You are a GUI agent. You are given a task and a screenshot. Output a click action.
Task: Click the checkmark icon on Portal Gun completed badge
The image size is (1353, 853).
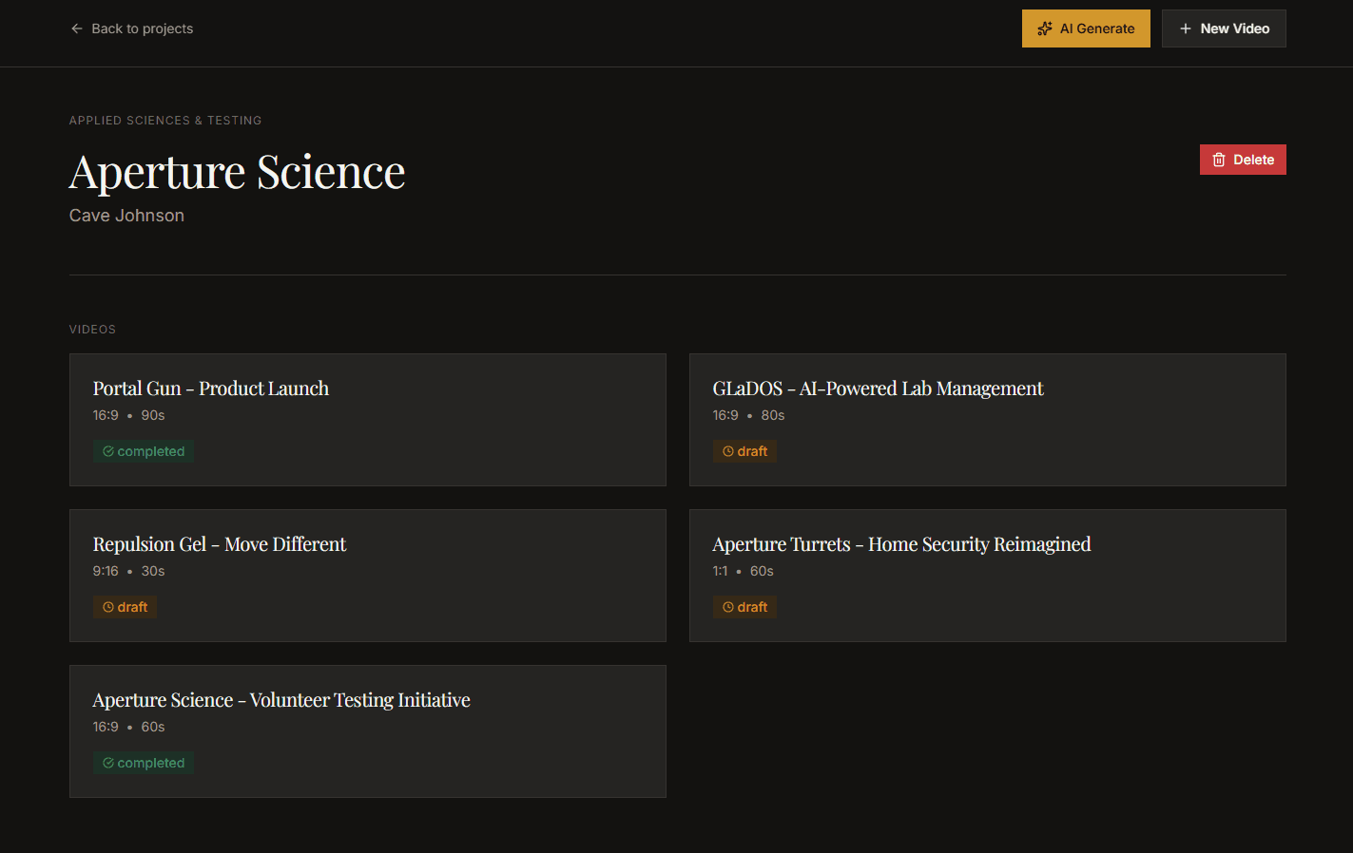[x=108, y=450]
